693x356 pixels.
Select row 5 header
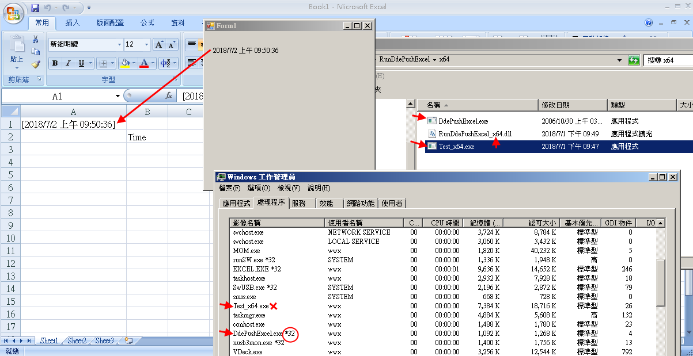10,174
